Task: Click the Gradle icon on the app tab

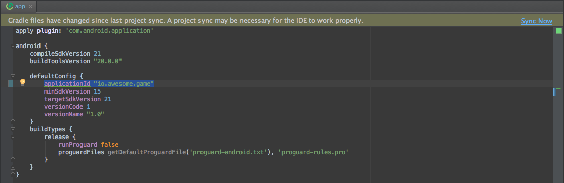Action: [10, 6]
